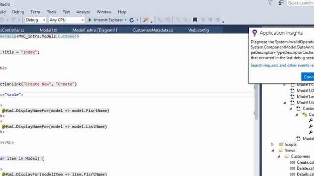This screenshot has width=314, height=176.
Task: Click the next bookmark toolbar icon
Action: pyautogui.click(x=210, y=20)
